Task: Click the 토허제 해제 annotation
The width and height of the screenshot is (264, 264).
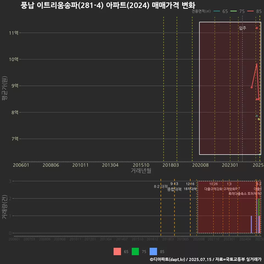Action: click(x=254, y=194)
